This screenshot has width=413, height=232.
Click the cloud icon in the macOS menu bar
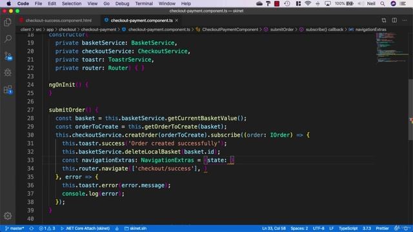click(x=259, y=3)
